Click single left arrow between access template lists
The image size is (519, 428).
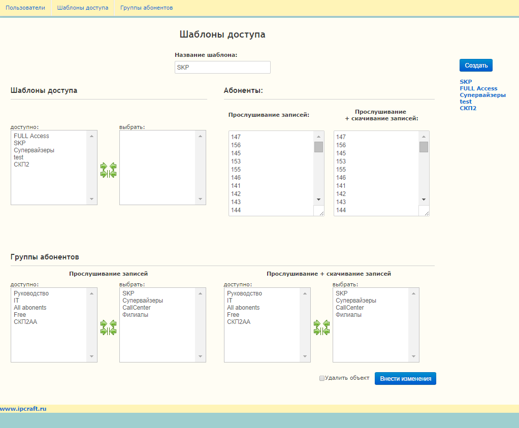coord(113,166)
